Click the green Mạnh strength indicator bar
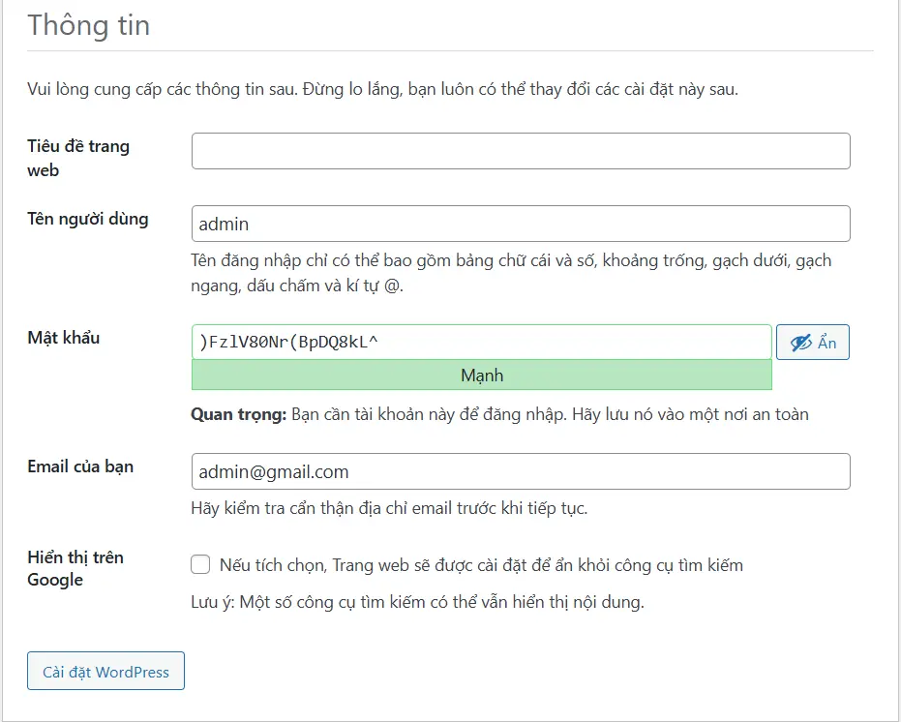The image size is (901, 722). 482,375
